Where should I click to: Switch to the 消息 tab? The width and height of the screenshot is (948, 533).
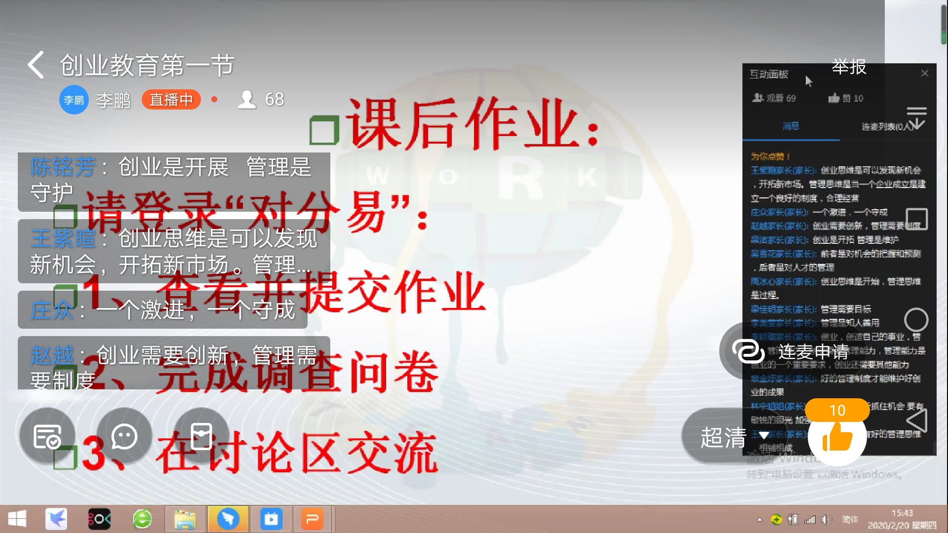tap(790, 126)
